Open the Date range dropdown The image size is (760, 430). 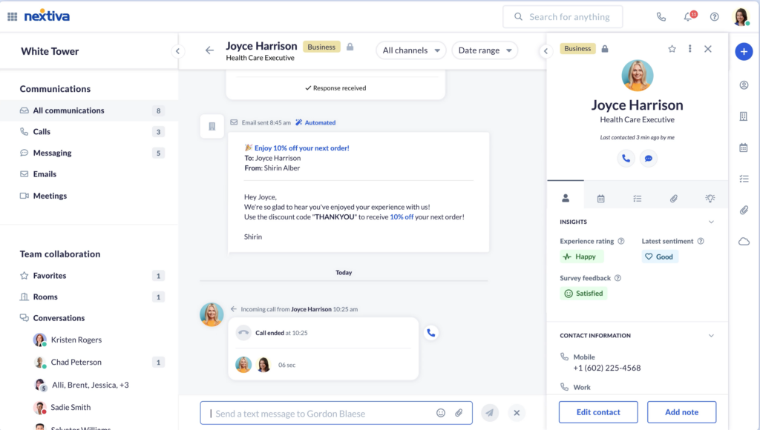[x=485, y=50]
